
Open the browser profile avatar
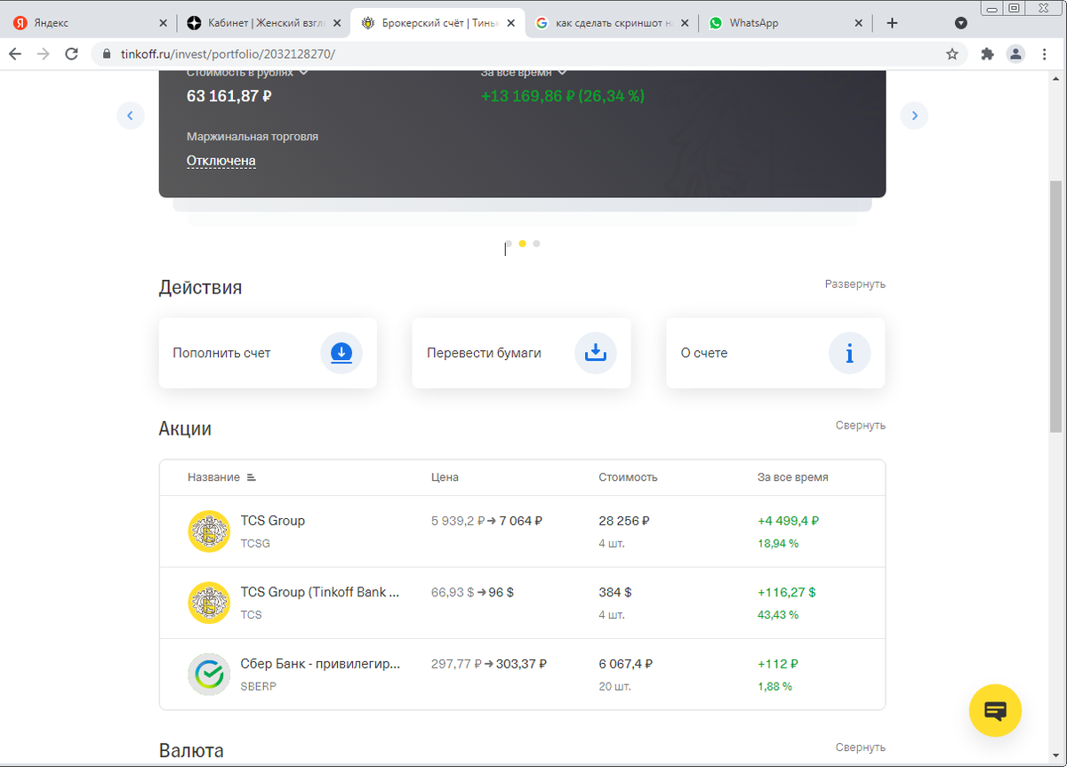1015,54
